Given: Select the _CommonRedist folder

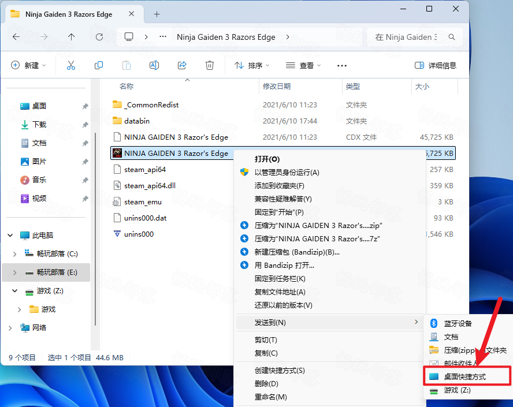Looking at the screenshot, I should (151, 105).
